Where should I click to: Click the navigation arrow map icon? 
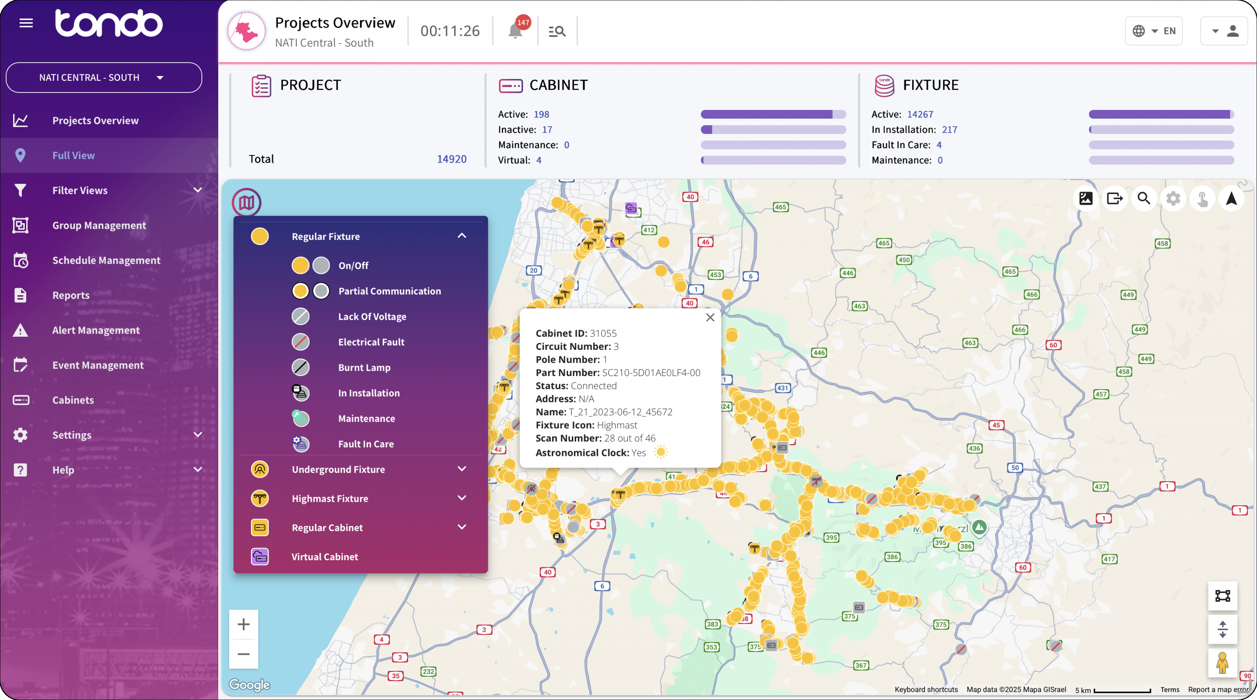click(x=1231, y=199)
